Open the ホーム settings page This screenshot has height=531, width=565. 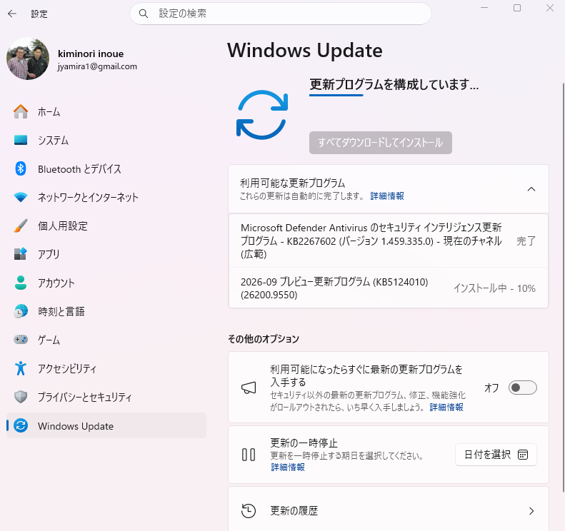click(106, 111)
